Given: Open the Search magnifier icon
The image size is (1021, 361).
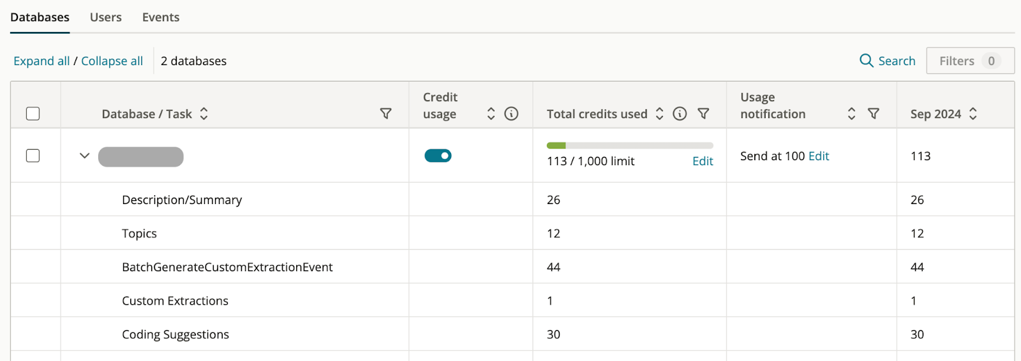Looking at the screenshot, I should point(866,61).
